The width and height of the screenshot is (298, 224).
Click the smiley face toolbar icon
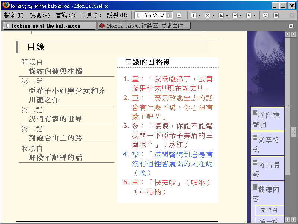tap(266, 15)
